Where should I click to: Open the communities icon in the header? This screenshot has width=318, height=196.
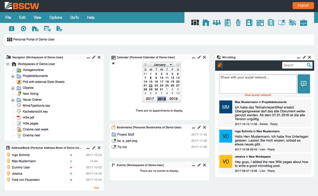(x=217, y=22)
